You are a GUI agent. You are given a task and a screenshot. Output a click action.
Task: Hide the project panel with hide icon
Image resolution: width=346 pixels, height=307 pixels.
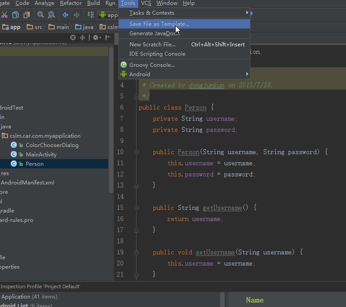[x=107, y=38]
